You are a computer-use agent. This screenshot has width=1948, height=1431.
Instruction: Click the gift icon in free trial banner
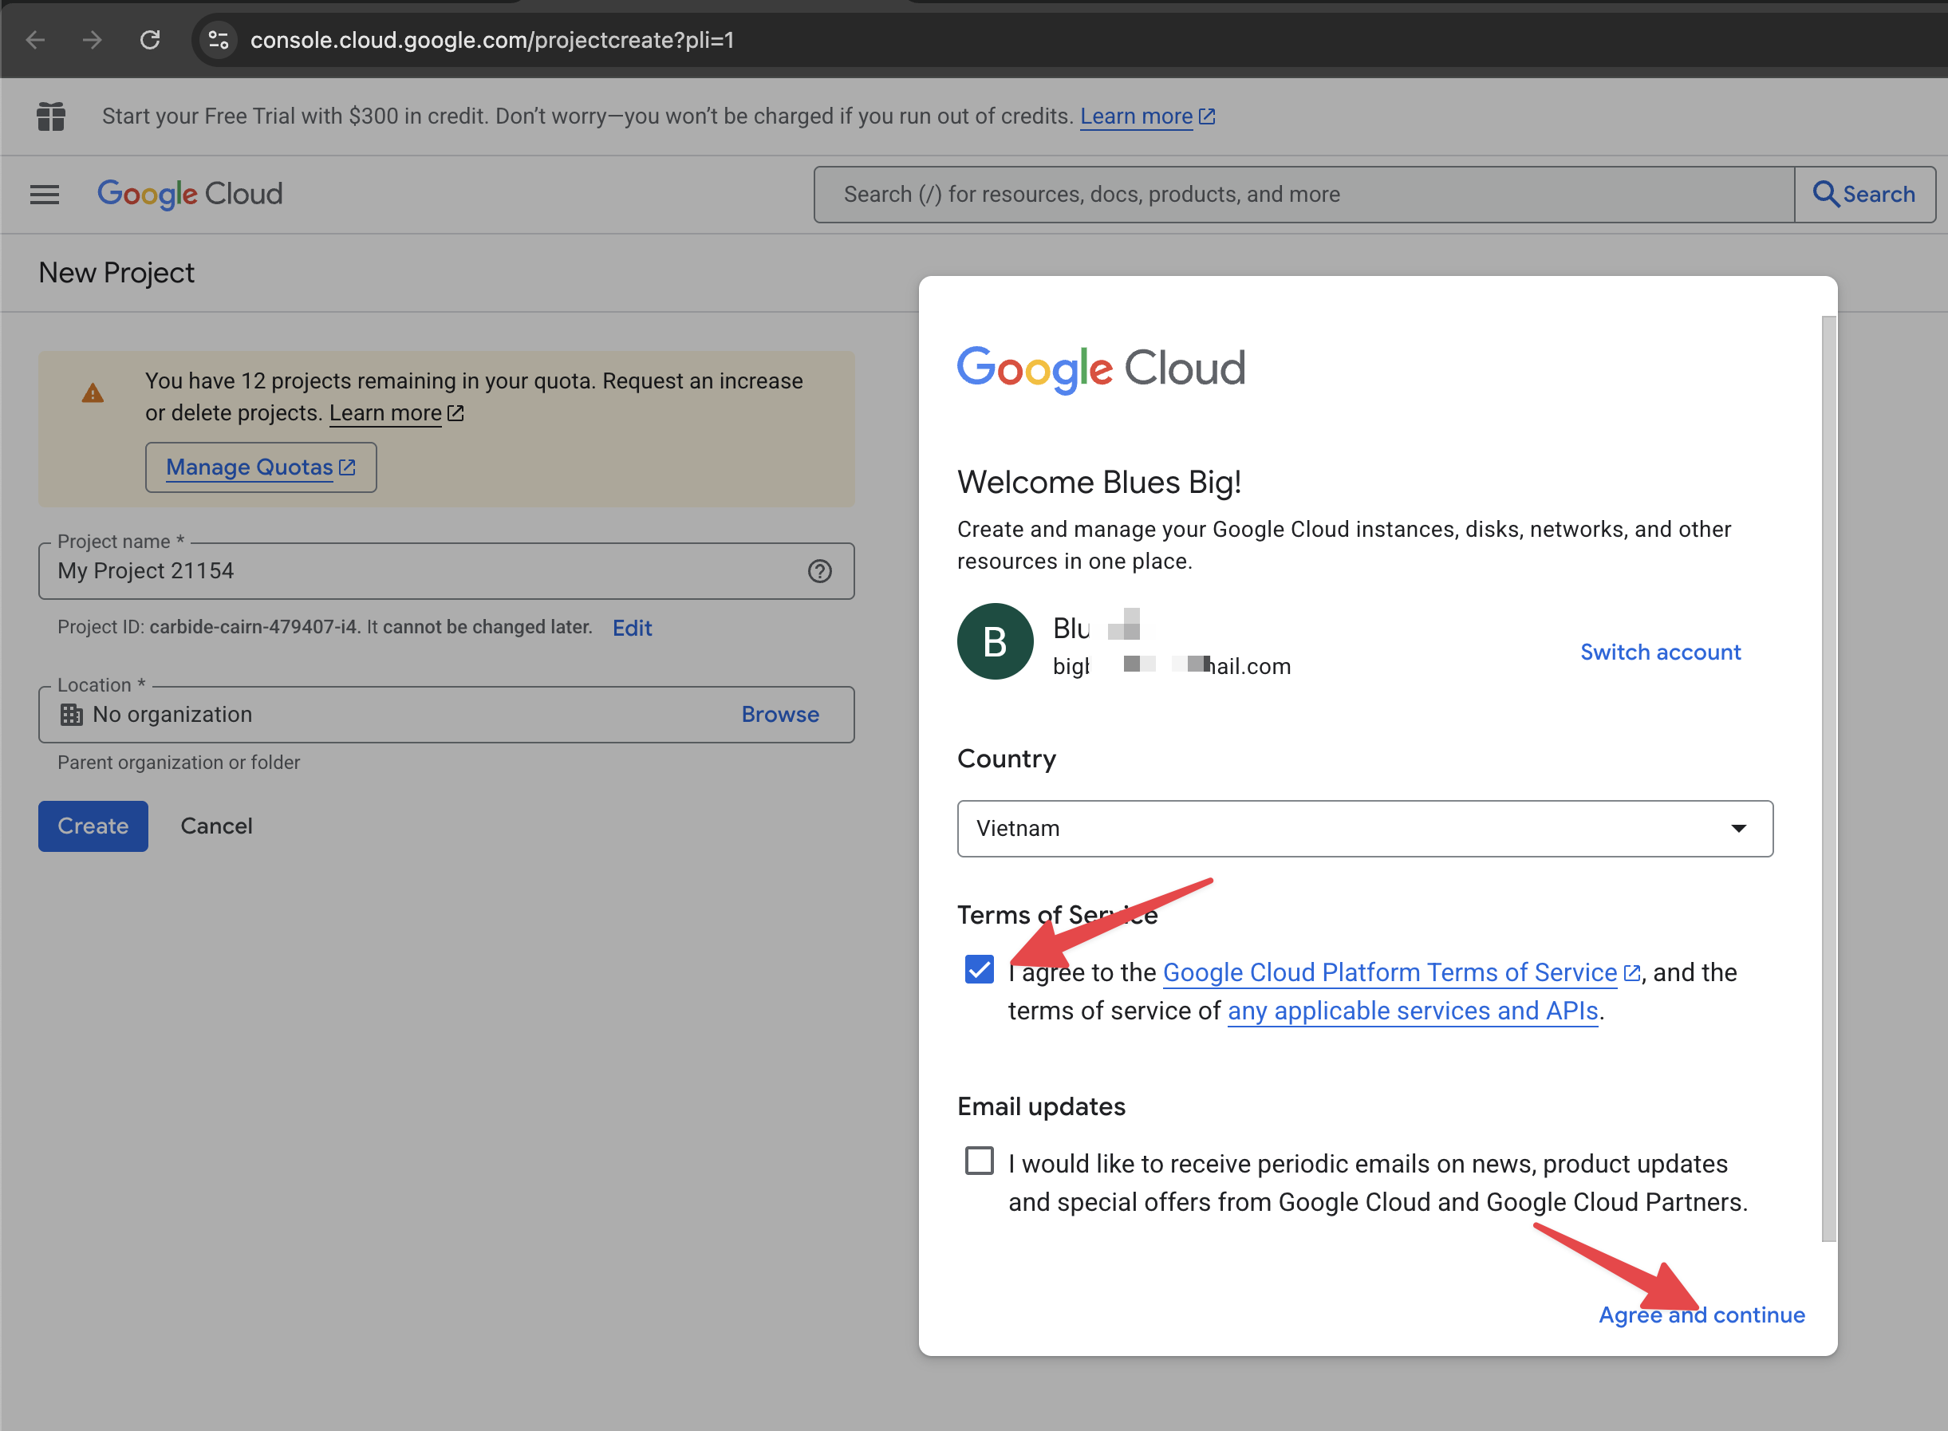(x=51, y=116)
